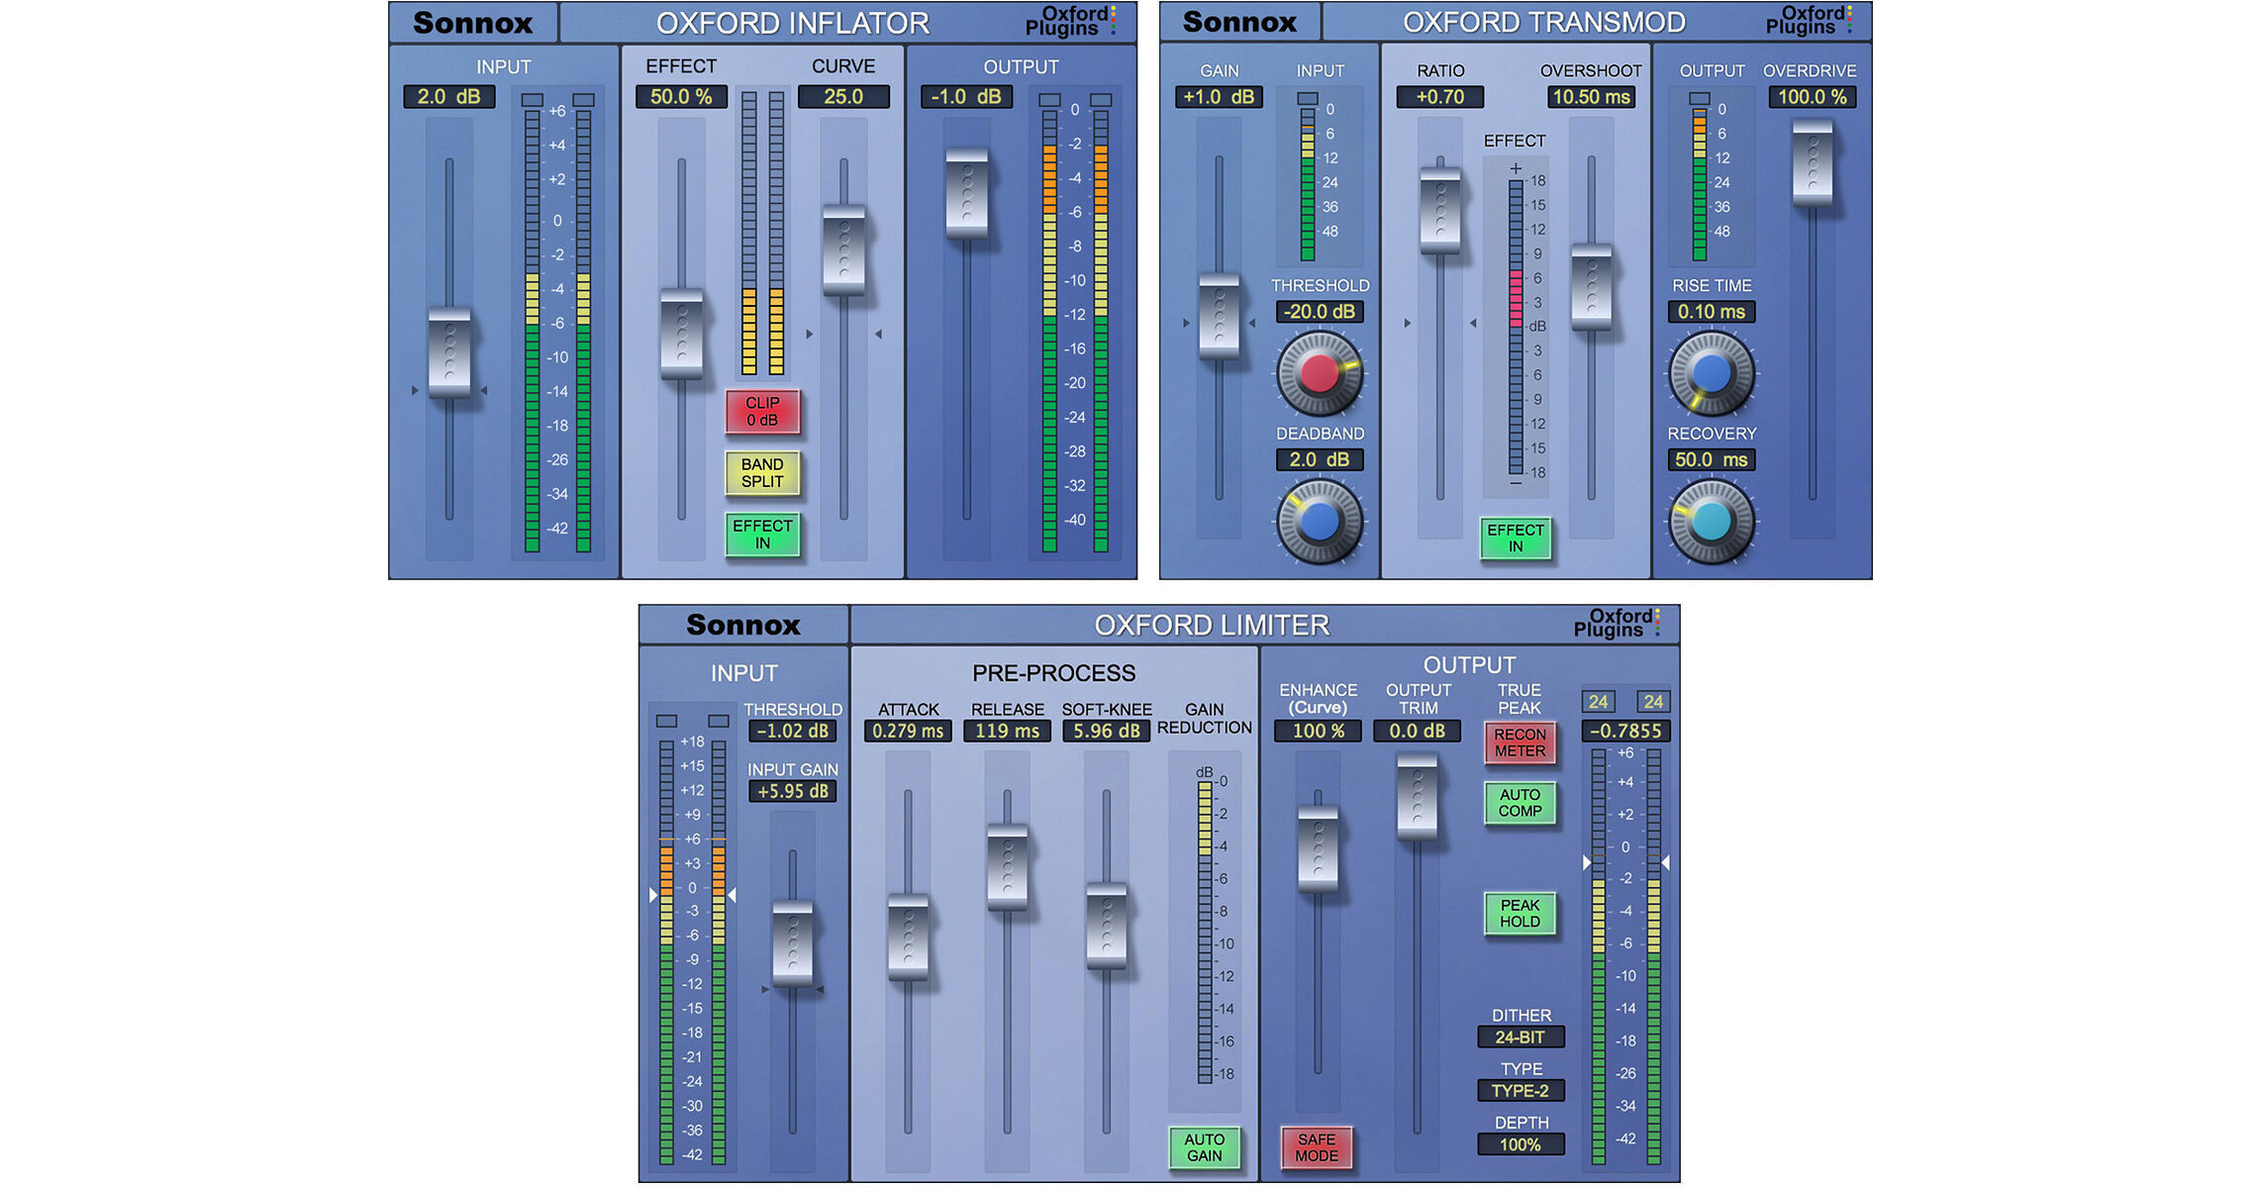2262x1188 pixels.
Task: Click the TransMod ratio +0.70 value field
Action: point(1440,97)
